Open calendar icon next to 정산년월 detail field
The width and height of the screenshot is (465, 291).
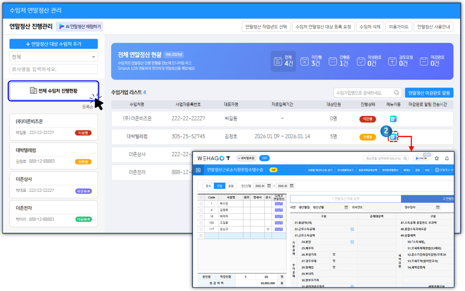point(346,208)
